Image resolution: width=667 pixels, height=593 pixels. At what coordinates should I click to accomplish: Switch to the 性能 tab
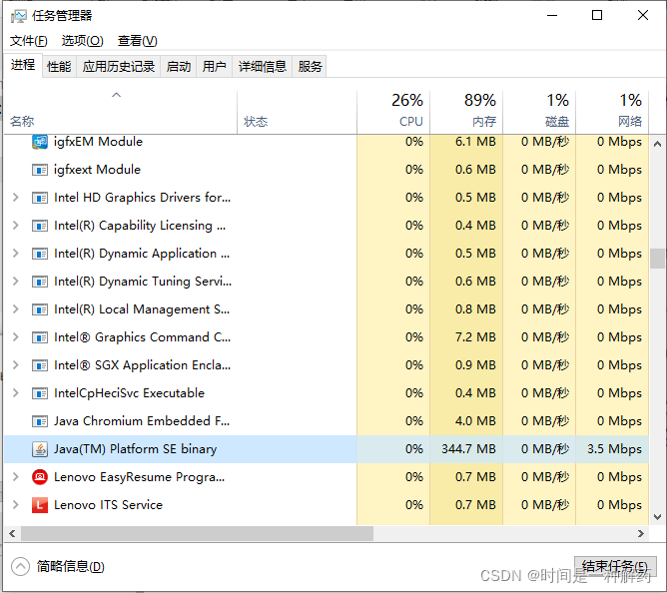[59, 66]
